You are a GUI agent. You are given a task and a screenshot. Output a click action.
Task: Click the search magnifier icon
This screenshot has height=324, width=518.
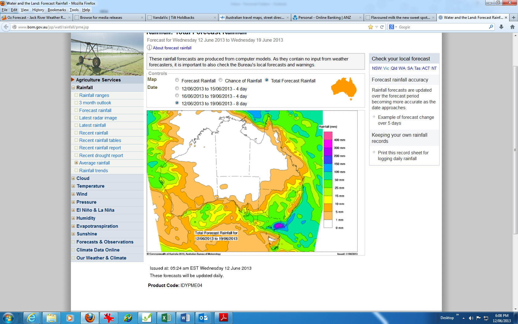pyautogui.click(x=491, y=27)
